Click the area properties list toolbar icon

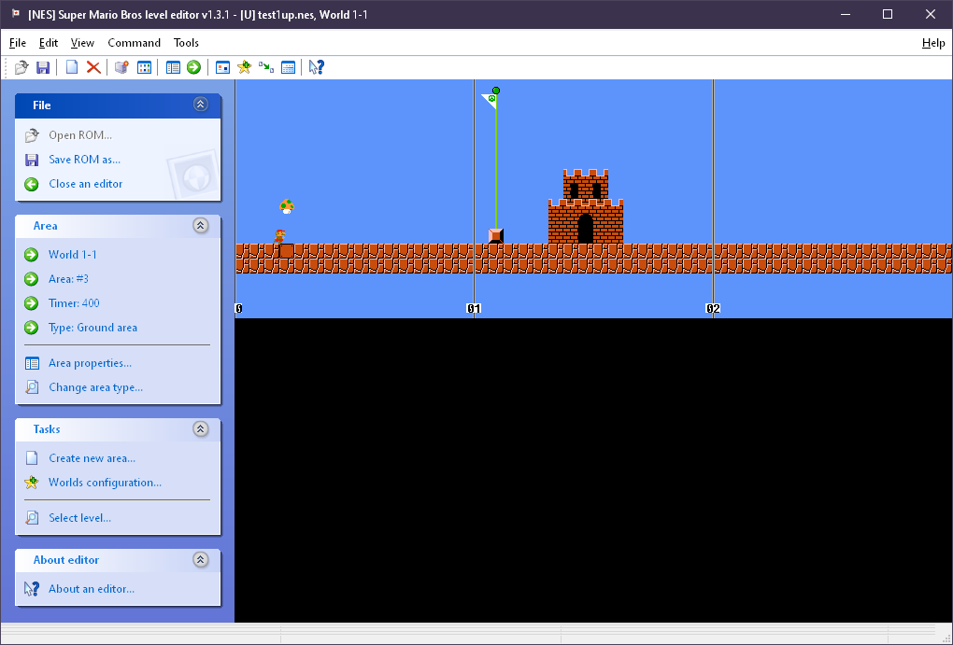click(x=173, y=67)
